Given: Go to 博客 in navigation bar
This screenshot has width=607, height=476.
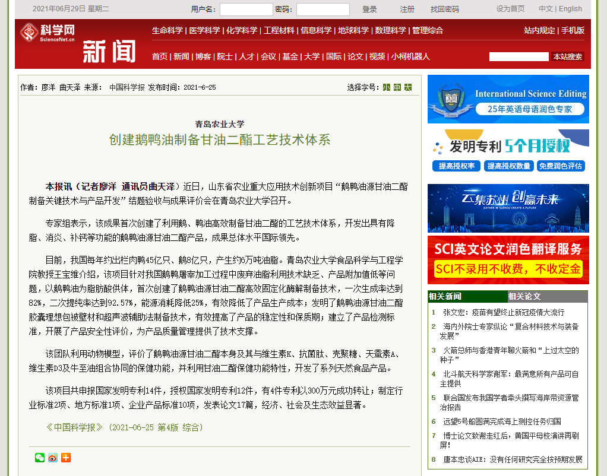Looking at the screenshot, I should (x=203, y=56).
